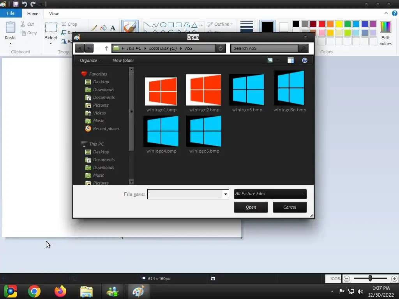The image size is (399, 299).
Task: Click the Search ASS field
Action: point(265,48)
